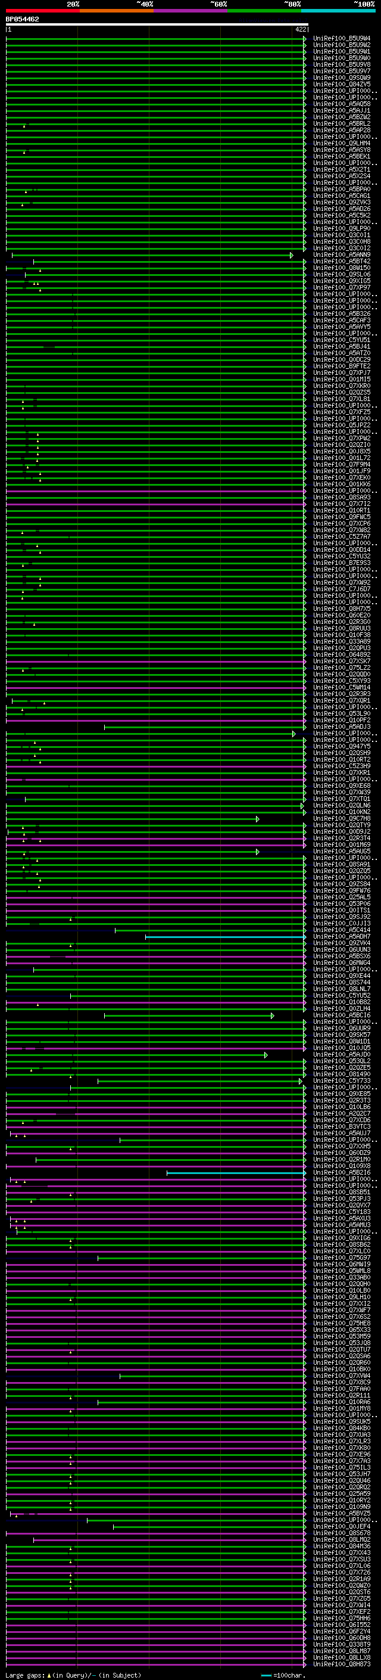Select the UniRef100_Q8SA91 entry
The width and height of the screenshot is (381, 1680).
tap(342, 864)
